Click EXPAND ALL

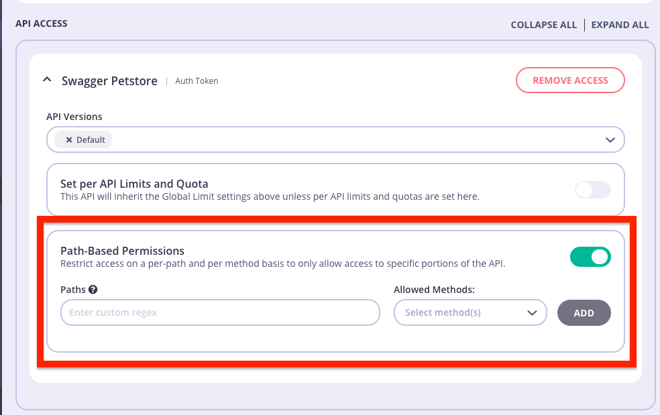click(619, 25)
